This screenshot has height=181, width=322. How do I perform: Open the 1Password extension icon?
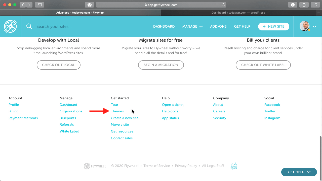[x=89, y=5]
